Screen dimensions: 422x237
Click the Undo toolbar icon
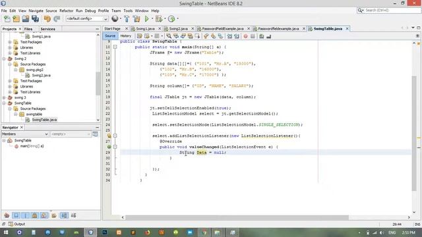[47, 18]
